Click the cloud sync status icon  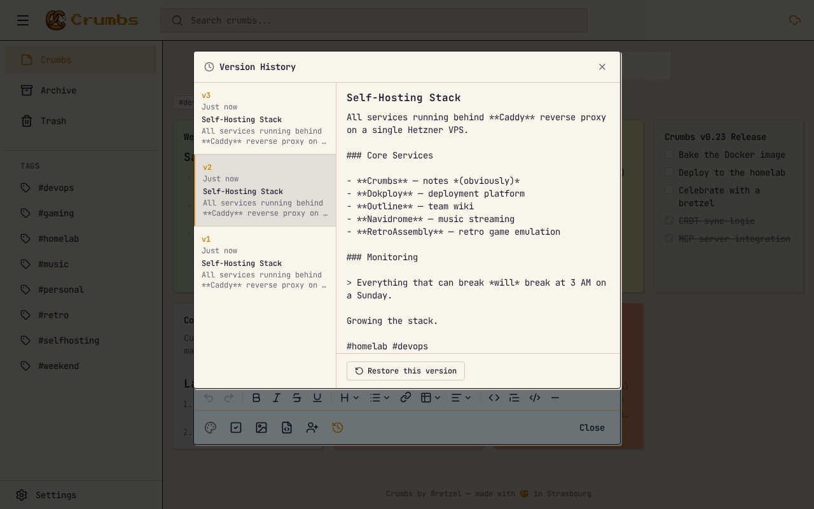pyautogui.click(x=794, y=20)
